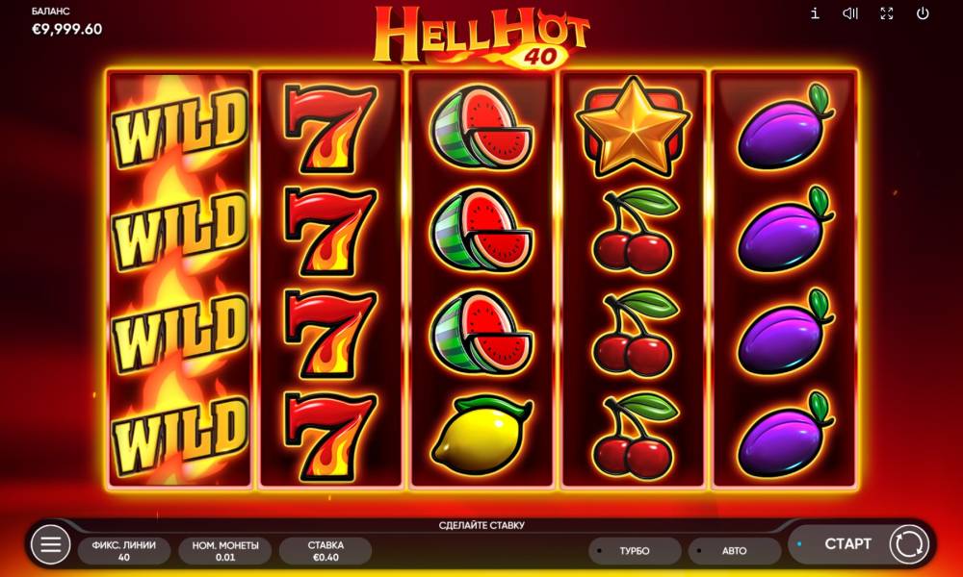963x577 pixels.
Task: Click the top plum on reel five
Action: point(784,126)
